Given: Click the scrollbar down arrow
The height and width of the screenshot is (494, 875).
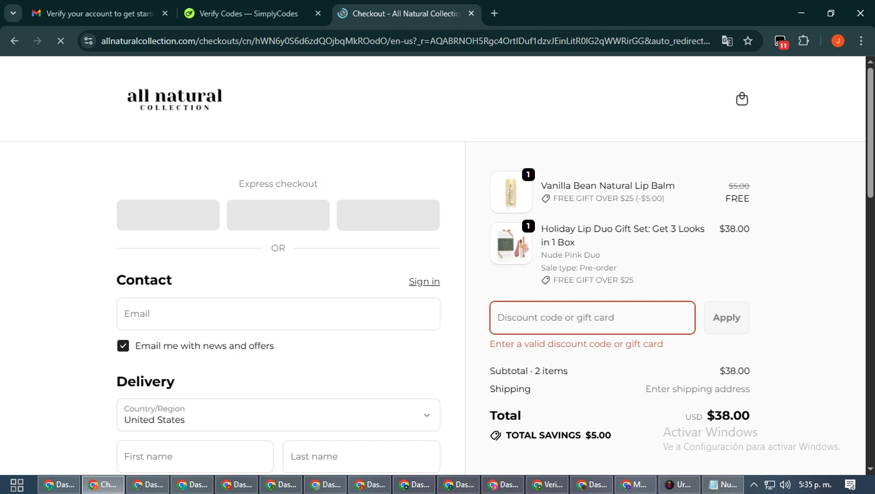Looking at the screenshot, I should (870, 469).
